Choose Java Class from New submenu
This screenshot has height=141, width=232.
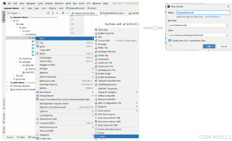point(117,30)
